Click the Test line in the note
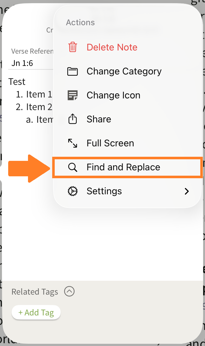 (x=17, y=82)
